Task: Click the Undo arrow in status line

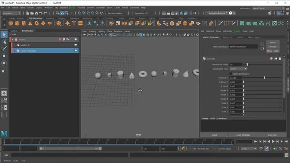Action: coord(41,13)
